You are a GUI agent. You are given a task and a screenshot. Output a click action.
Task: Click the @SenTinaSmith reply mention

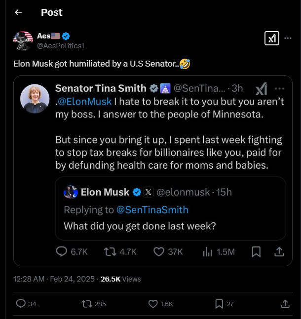152,210
